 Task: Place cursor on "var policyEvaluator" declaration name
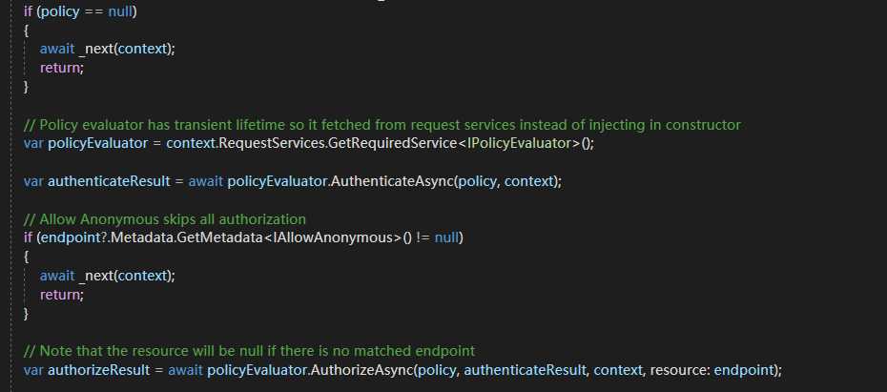[97, 144]
